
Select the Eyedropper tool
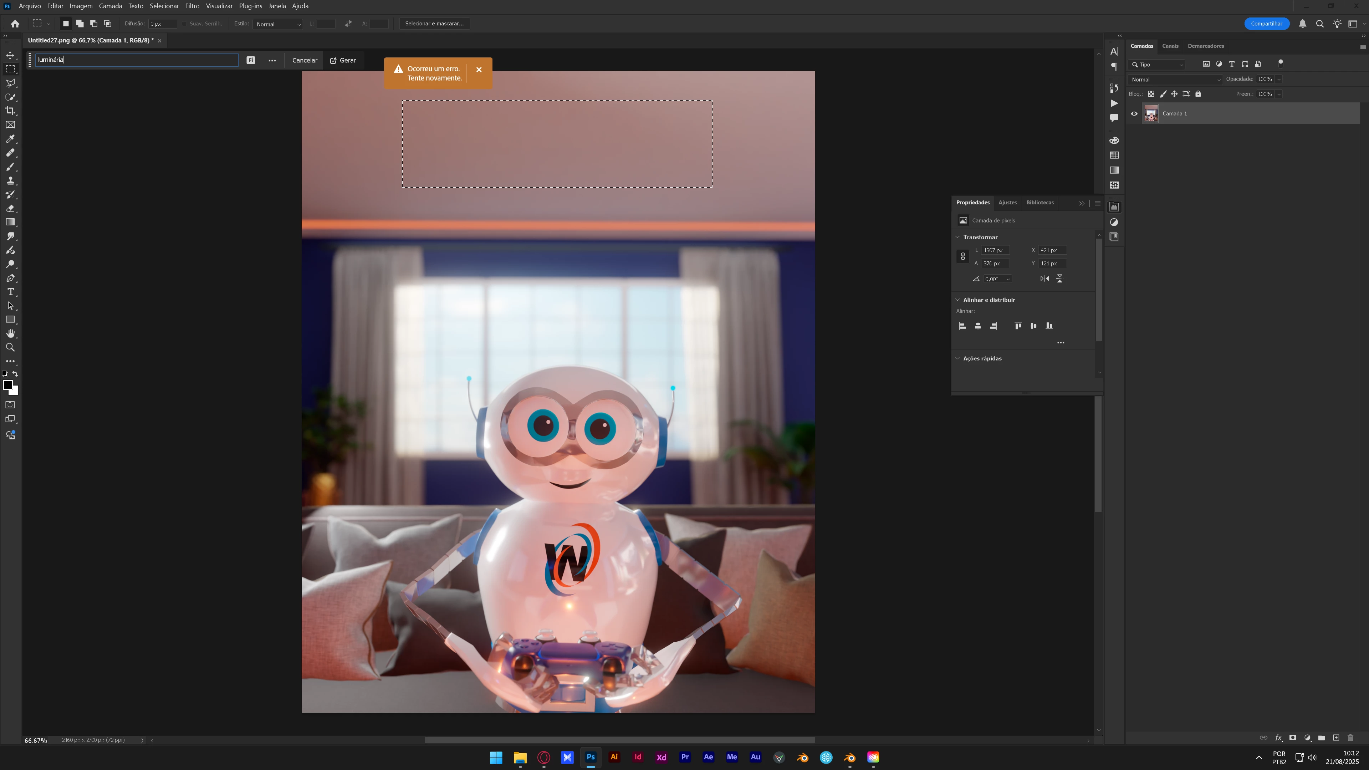pyautogui.click(x=10, y=139)
